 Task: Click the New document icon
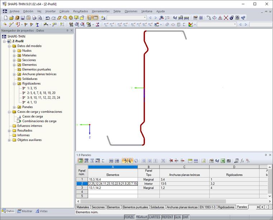(6, 18)
